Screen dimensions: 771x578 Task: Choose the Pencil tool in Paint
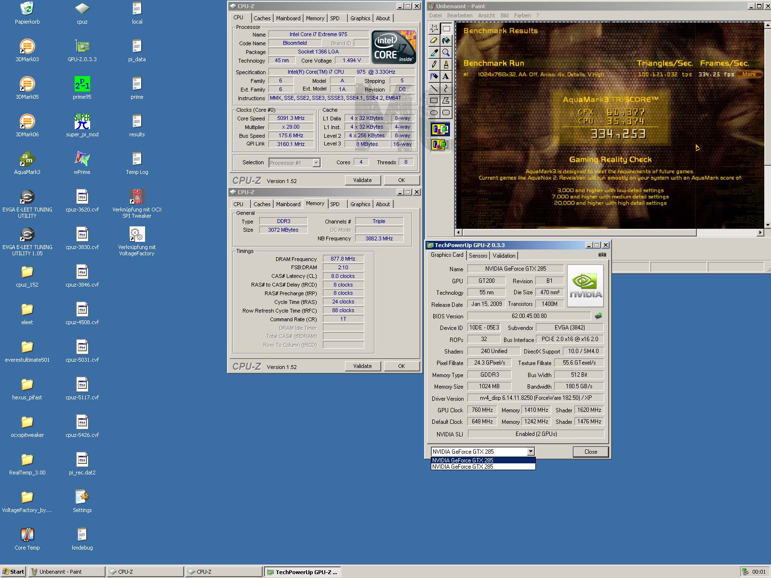tap(434, 65)
